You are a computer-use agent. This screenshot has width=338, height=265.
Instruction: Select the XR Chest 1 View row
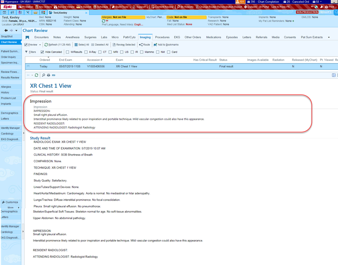(182, 66)
